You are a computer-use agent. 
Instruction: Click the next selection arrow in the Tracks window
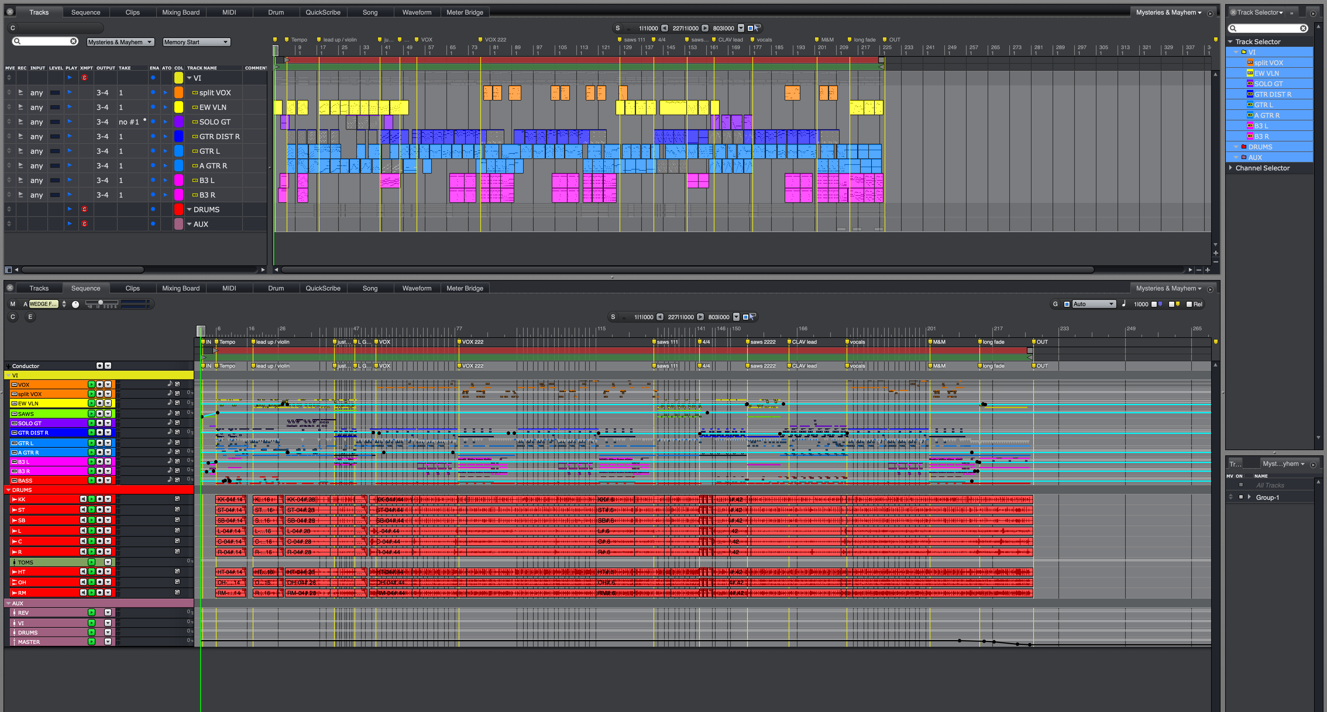(x=705, y=28)
